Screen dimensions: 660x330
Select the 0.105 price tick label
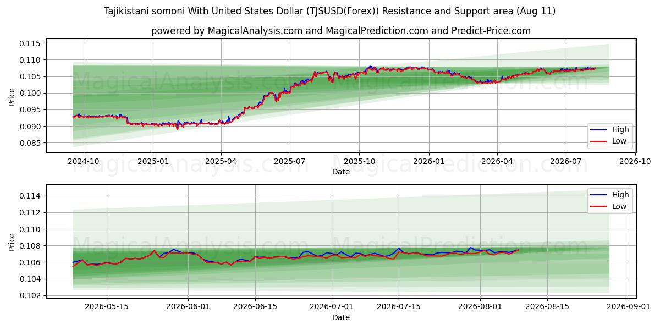tap(31, 76)
